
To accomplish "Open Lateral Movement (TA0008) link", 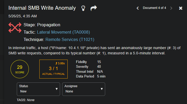I will (63, 32).
